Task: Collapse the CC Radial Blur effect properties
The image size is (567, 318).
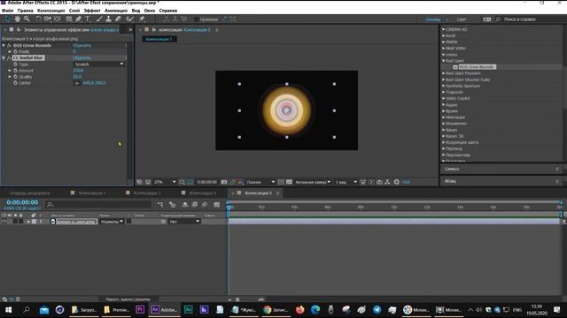Action: [4, 57]
